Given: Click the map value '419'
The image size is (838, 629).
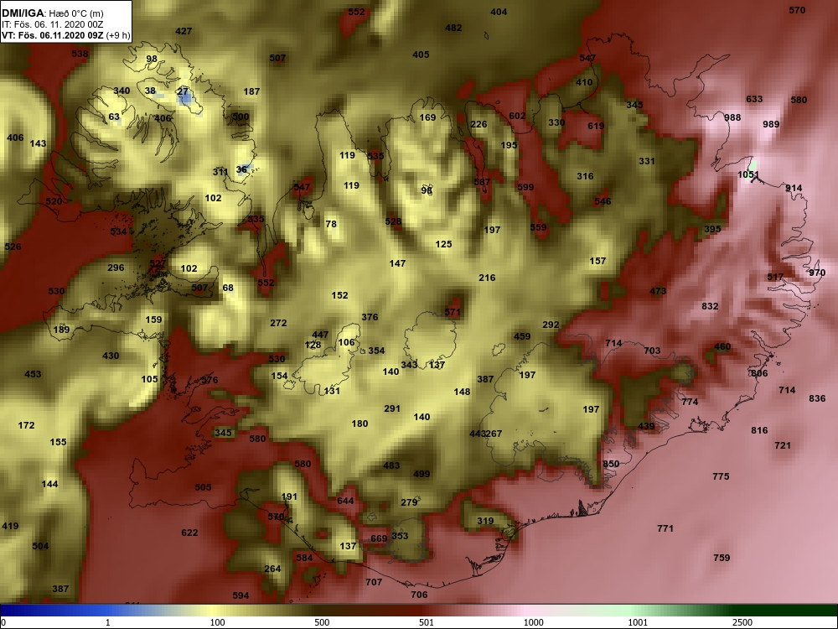Looking at the screenshot, I should 10,526.
